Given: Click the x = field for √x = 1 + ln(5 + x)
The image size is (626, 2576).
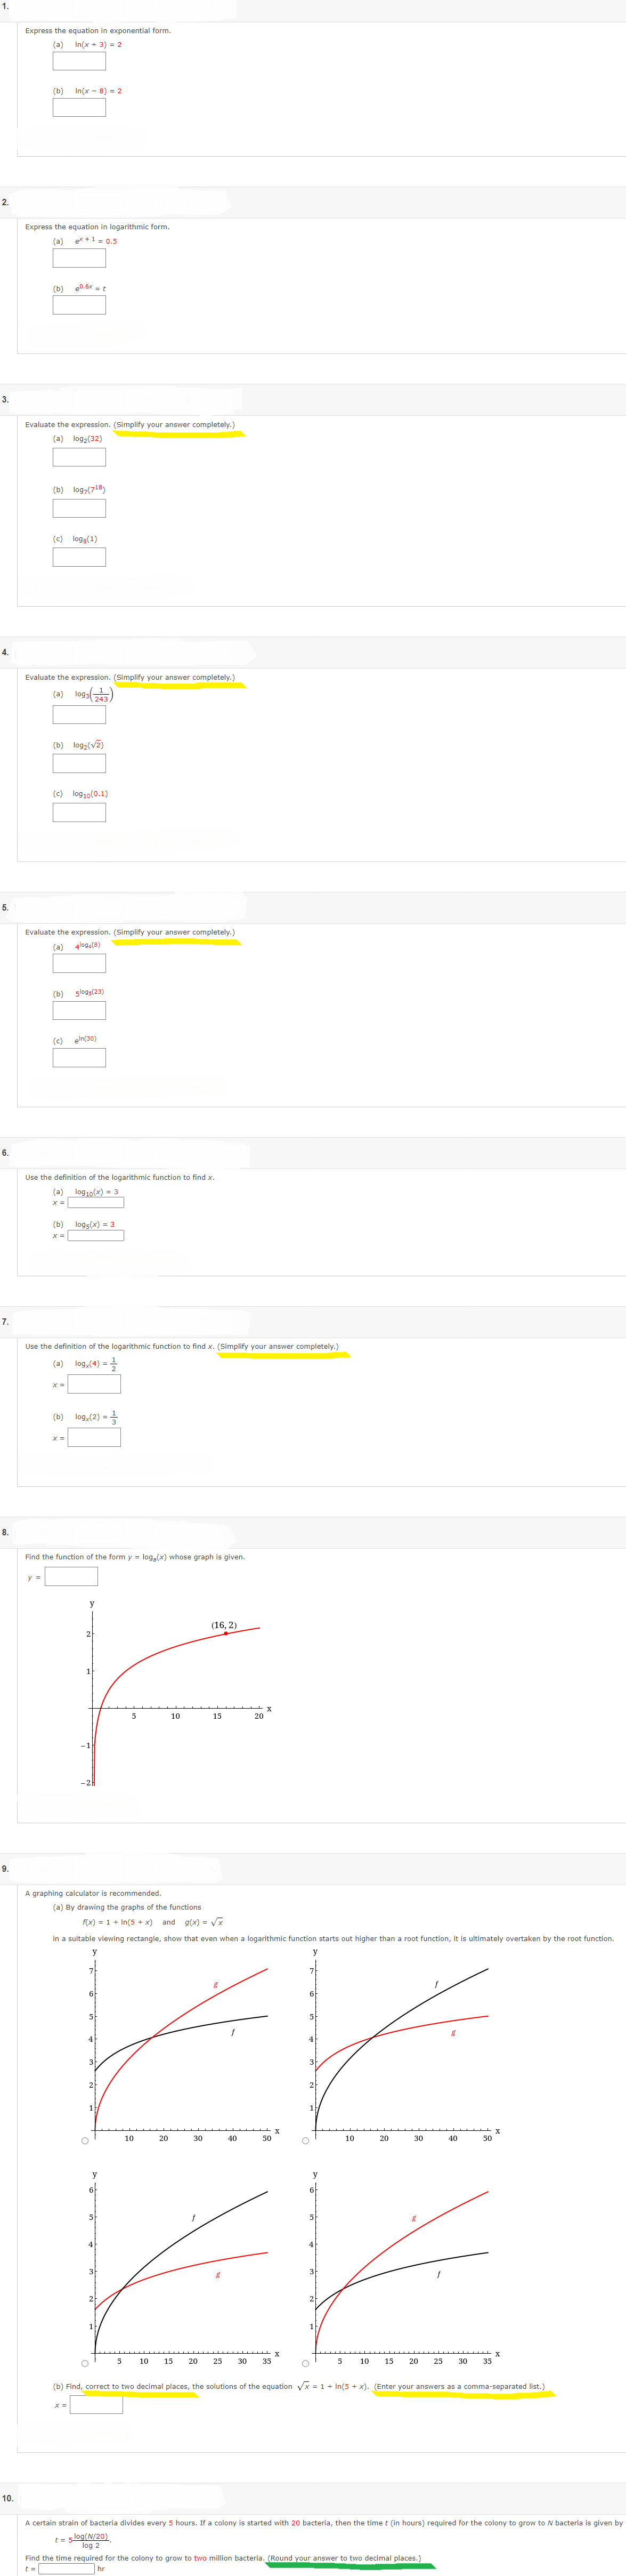Looking at the screenshot, I should (x=96, y=2405).
